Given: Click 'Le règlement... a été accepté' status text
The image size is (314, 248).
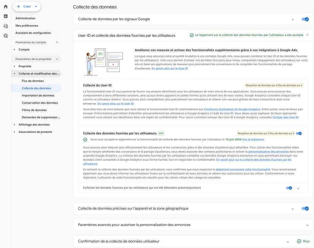Looking at the screenshot, I should pyautogui.click(x=249, y=35).
